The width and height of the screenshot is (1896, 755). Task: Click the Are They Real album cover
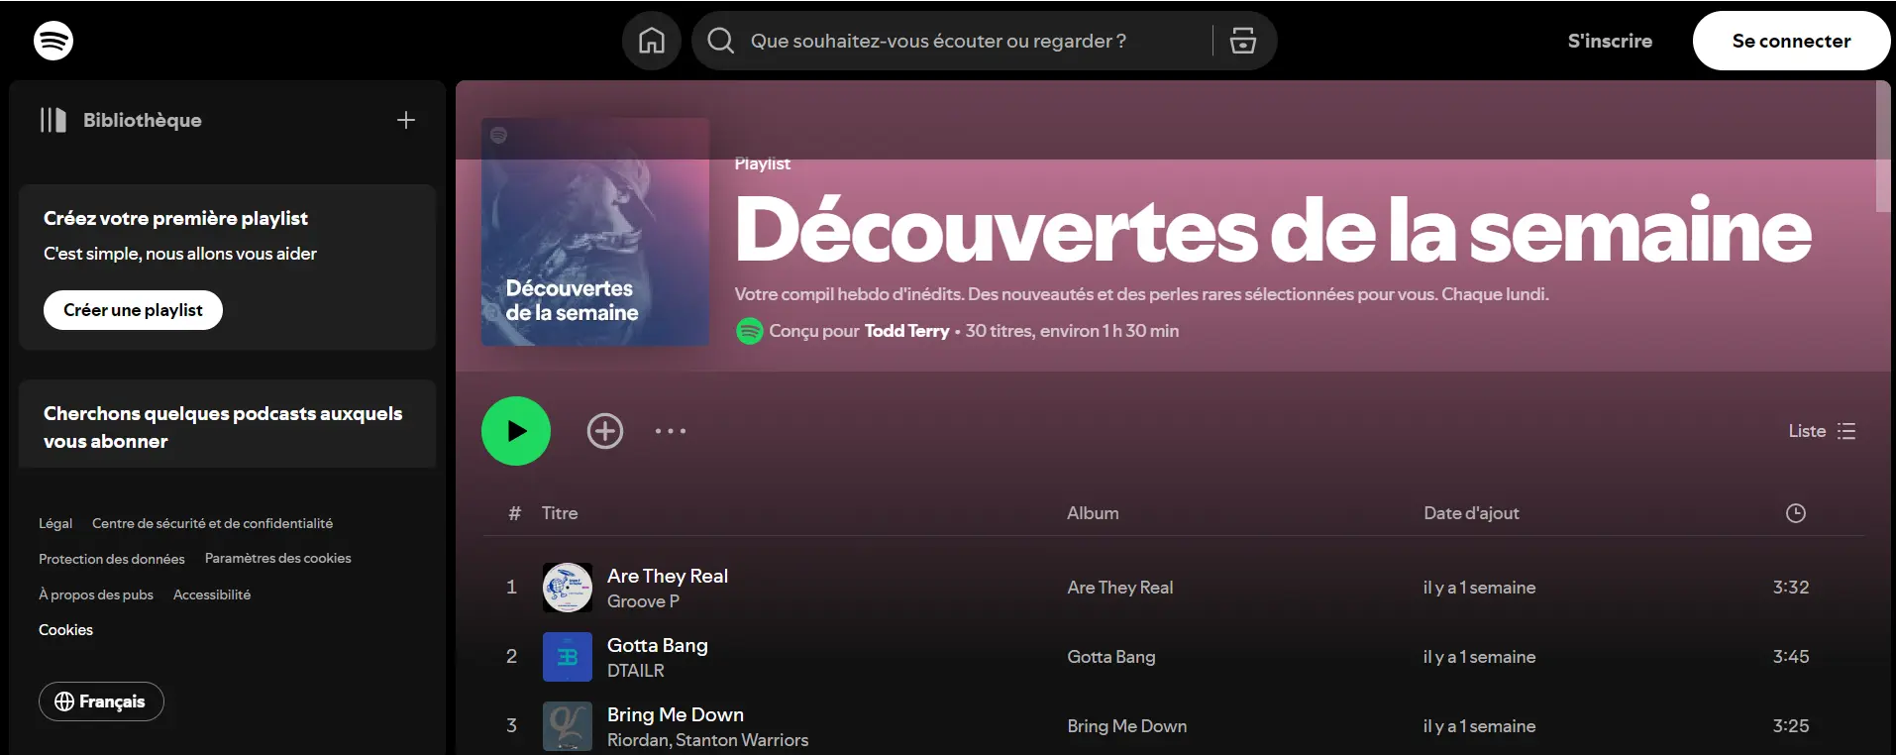click(x=568, y=588)
